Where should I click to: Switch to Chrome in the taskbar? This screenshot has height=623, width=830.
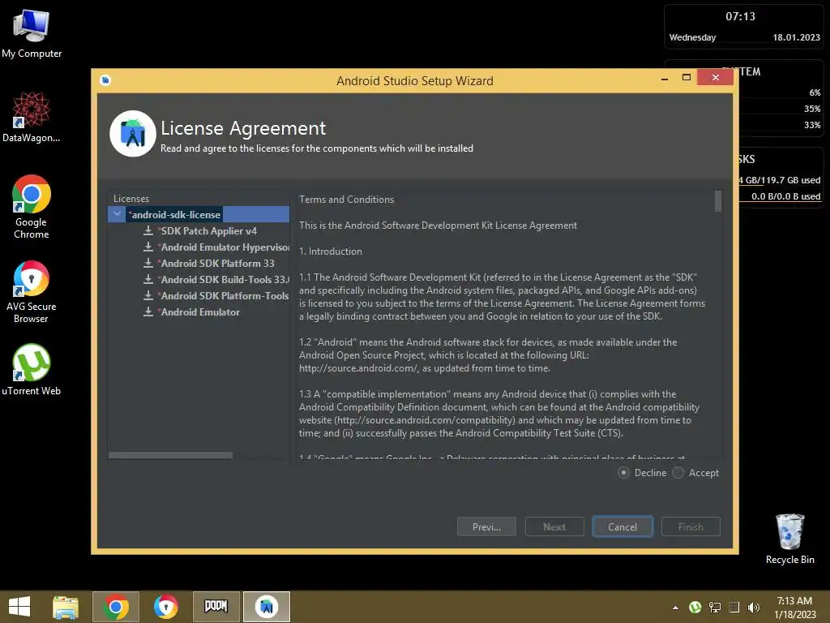[x=116, y=607]
